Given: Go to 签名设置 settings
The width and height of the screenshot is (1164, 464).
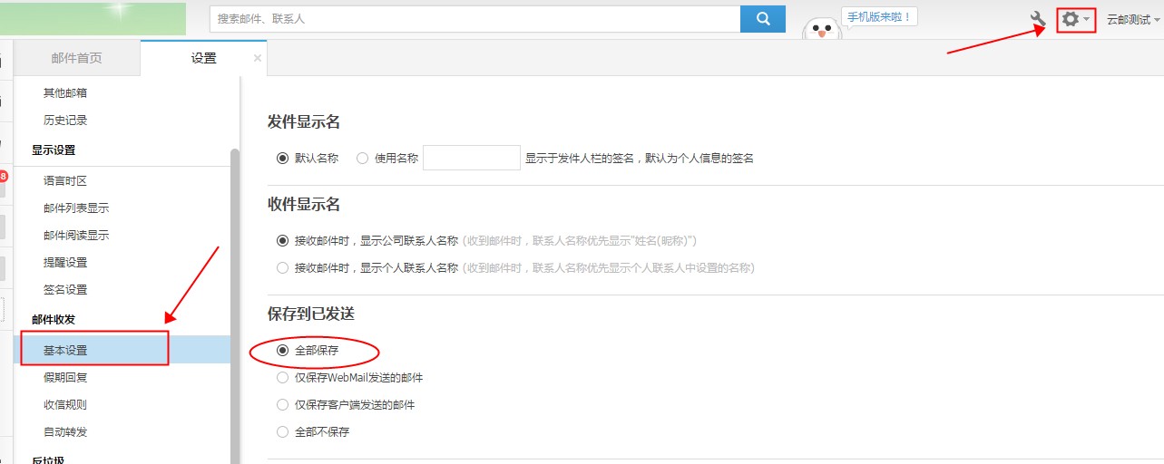Looking at the screenshot, I should 65,290.
